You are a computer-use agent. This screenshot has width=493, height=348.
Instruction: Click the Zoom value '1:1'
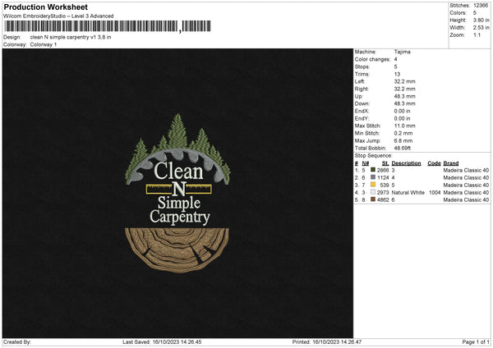[477, 35]
